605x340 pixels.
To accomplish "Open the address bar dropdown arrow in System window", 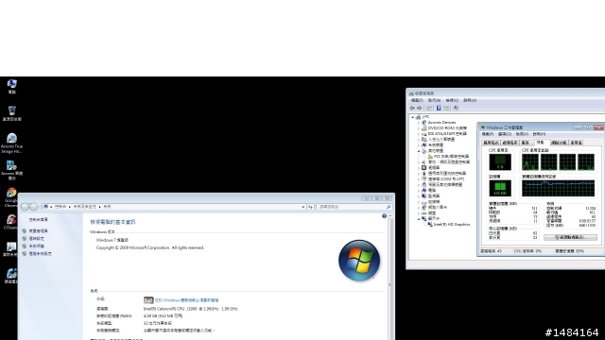I will [x=302, y=207].
